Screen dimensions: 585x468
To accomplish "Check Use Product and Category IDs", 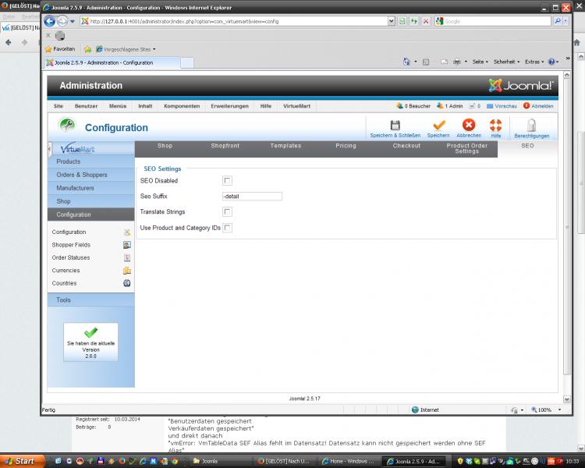I will pyautogui.click(x=228, y=228).
